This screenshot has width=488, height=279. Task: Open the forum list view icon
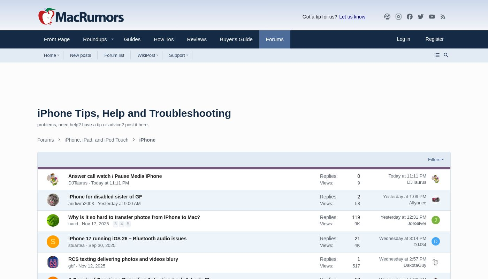click(437, 55)
